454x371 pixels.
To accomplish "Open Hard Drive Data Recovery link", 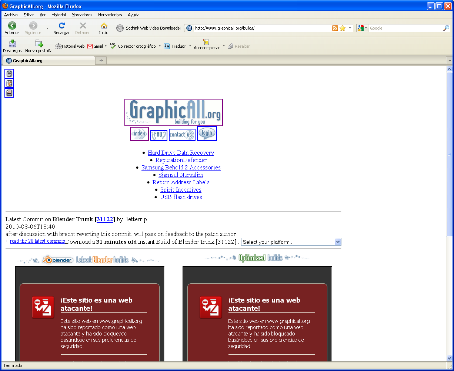I will tap(181, 153).
